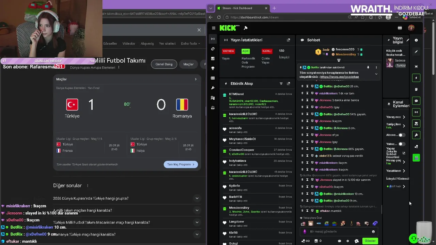Screen dimensions: 436x245
Task: Click the chat message input field
Action: point(339,231)
